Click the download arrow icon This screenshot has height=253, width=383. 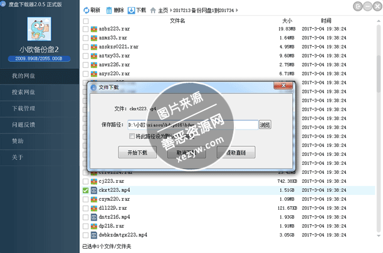pyautogui.click(x=131, y=10)
